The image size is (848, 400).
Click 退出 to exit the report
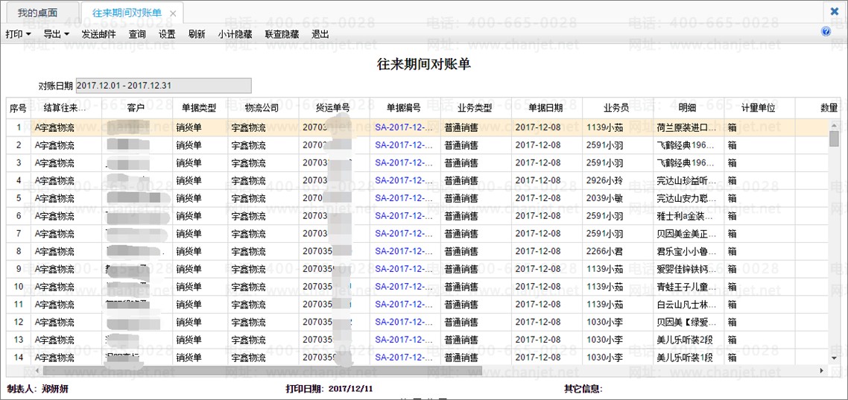tap(320, 34)
